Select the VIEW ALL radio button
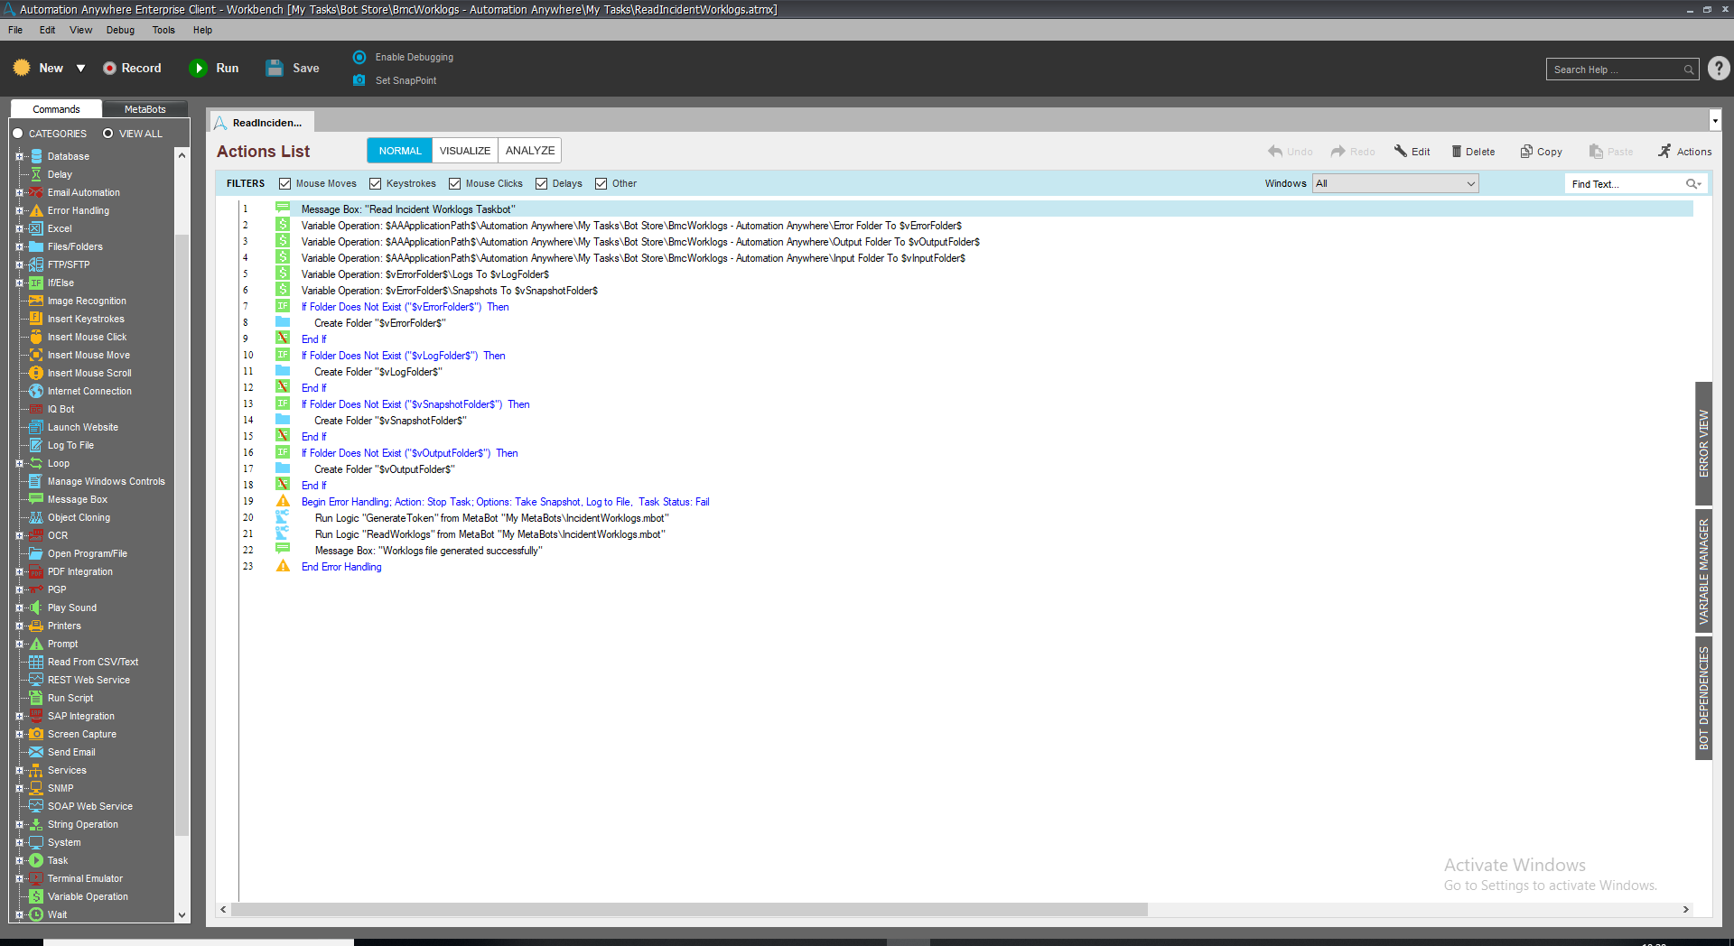This screenshot has width=1734, height=946. coord(107,134)
